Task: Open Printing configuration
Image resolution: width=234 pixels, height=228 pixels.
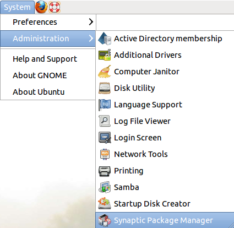Action: click(165, 171)
